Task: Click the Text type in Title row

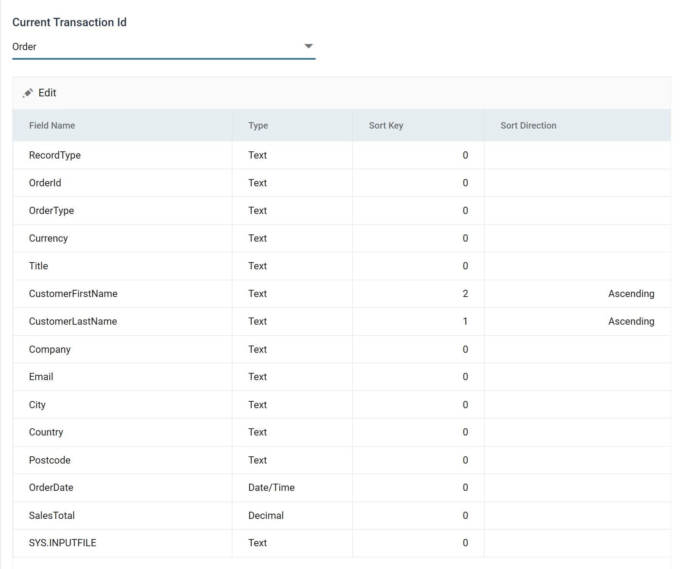Action: tap(258, 266)
